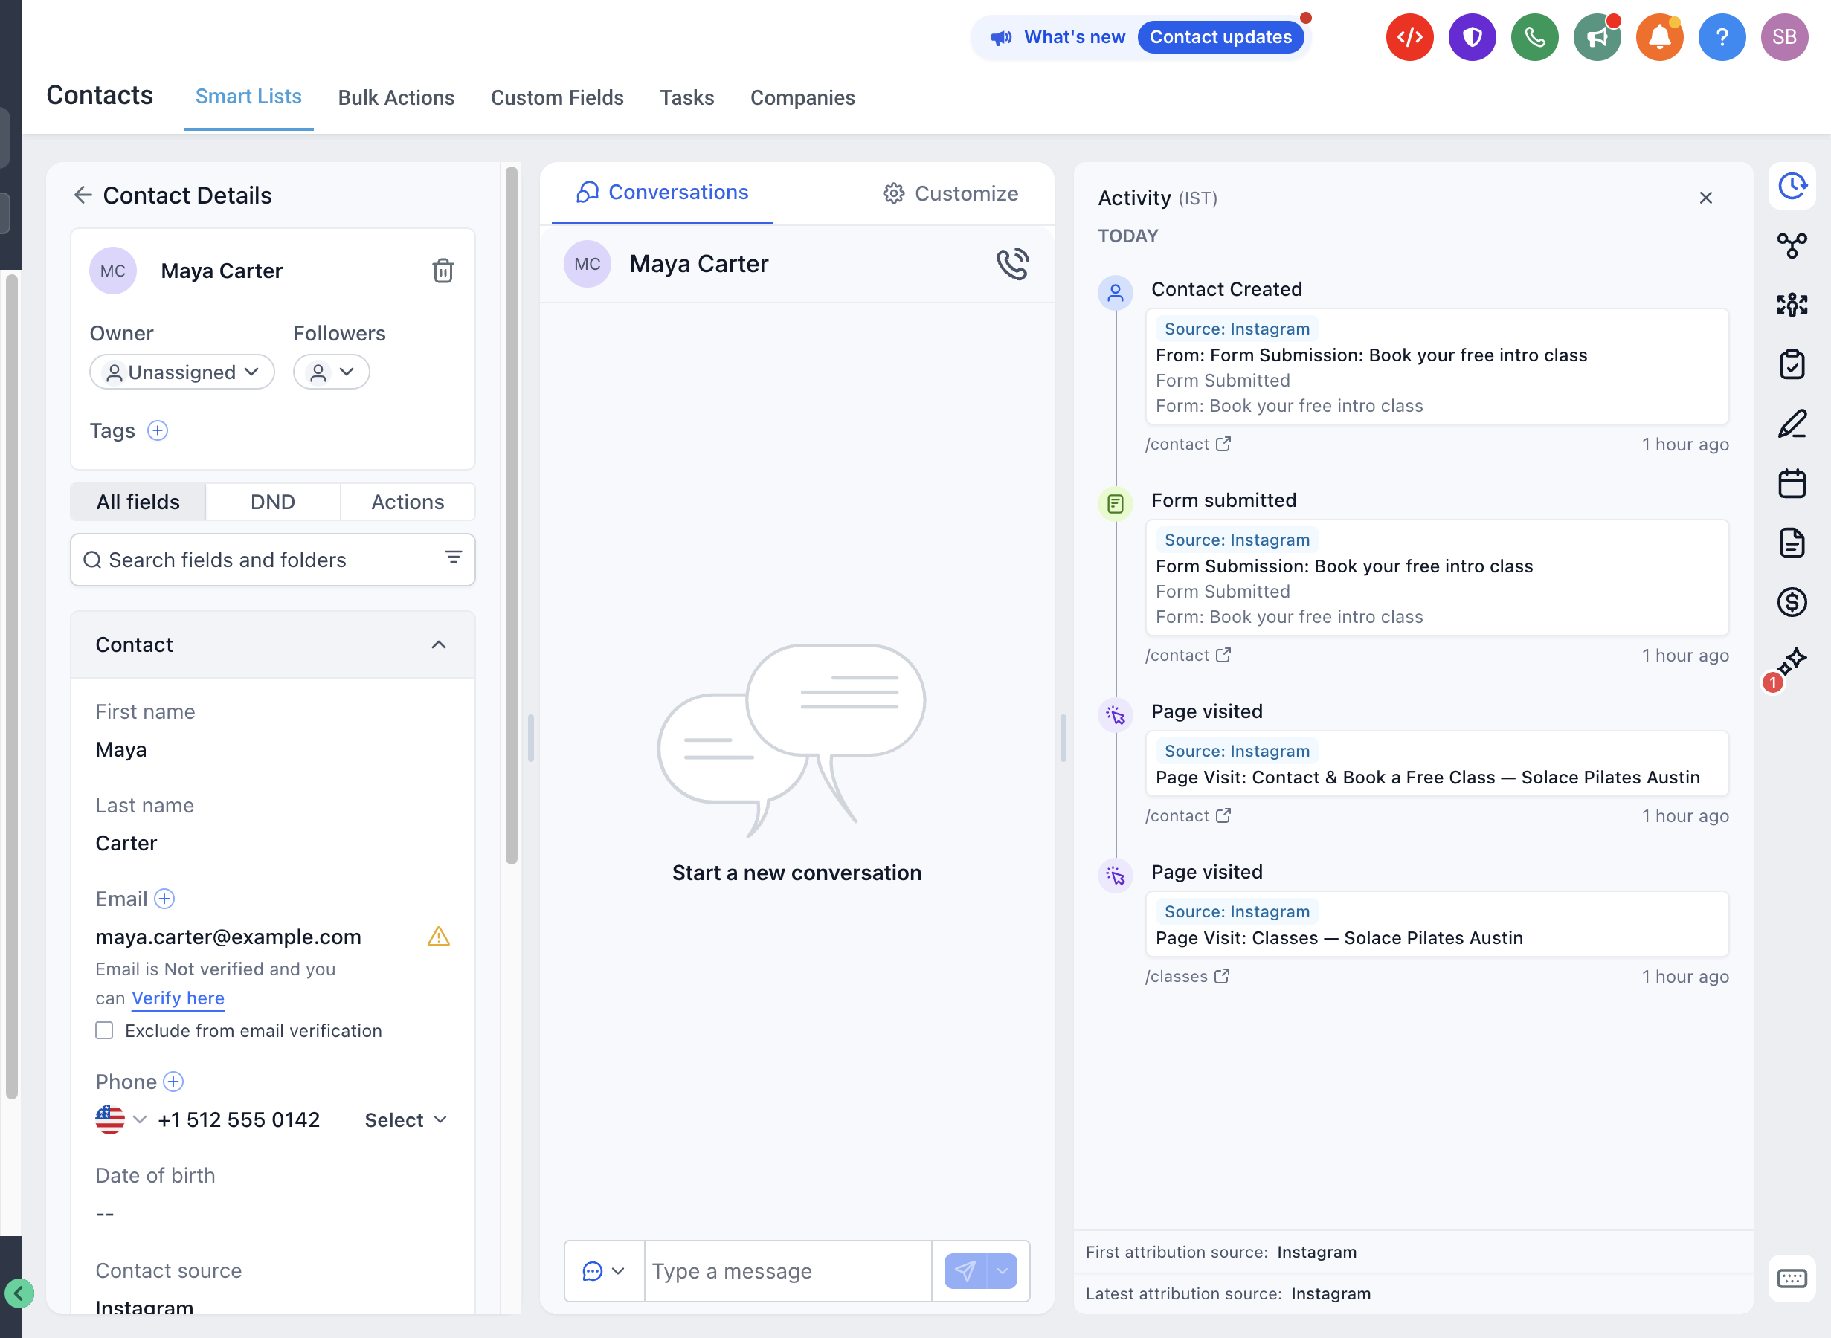The width and height of the screenshot is (1831, 1338).
Task: Open the Owner Unassigned dropdown
Action: (x=181, y=372)
